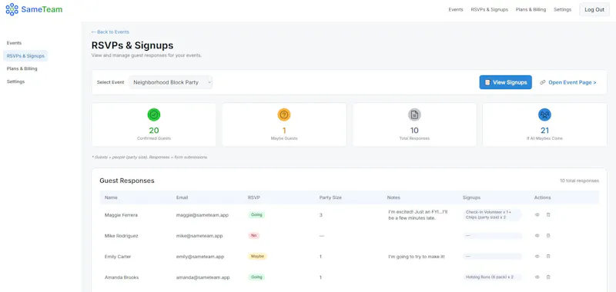This screenshot has height=292, width=616.
Task: Select Settings in the left sidebar
Action: (x=15, y=81)
